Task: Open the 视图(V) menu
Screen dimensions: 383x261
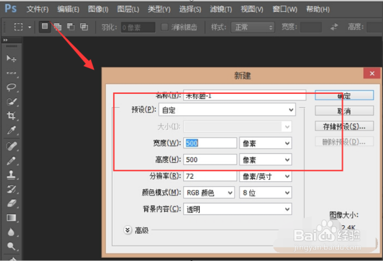Action: (252, 10)
